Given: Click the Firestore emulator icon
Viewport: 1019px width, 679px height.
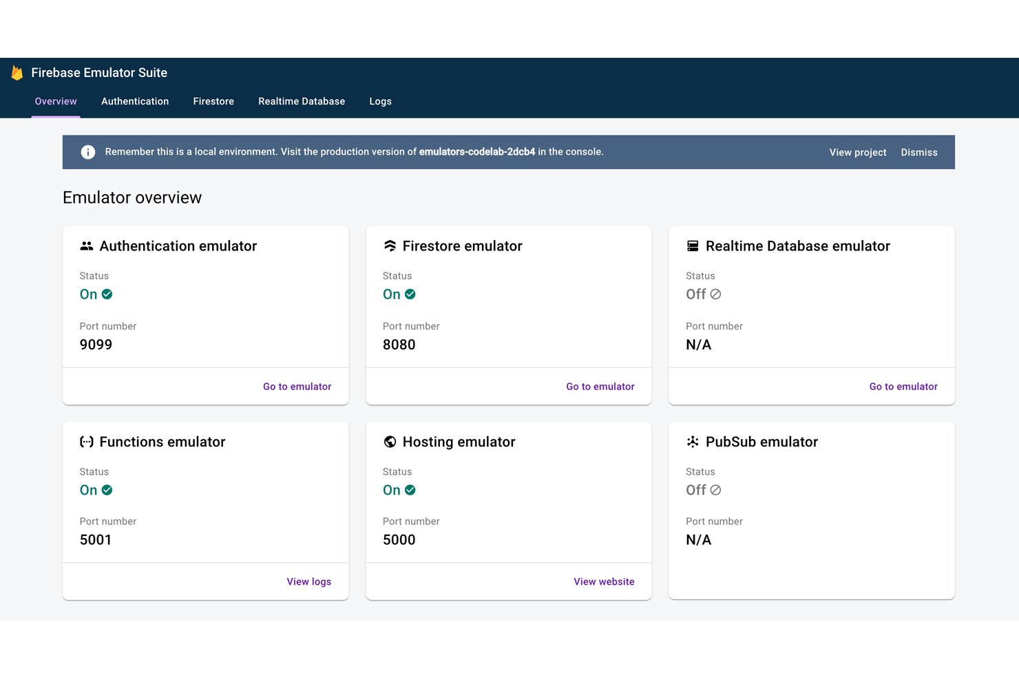Looking at the screenshot, I should [390, 246].
